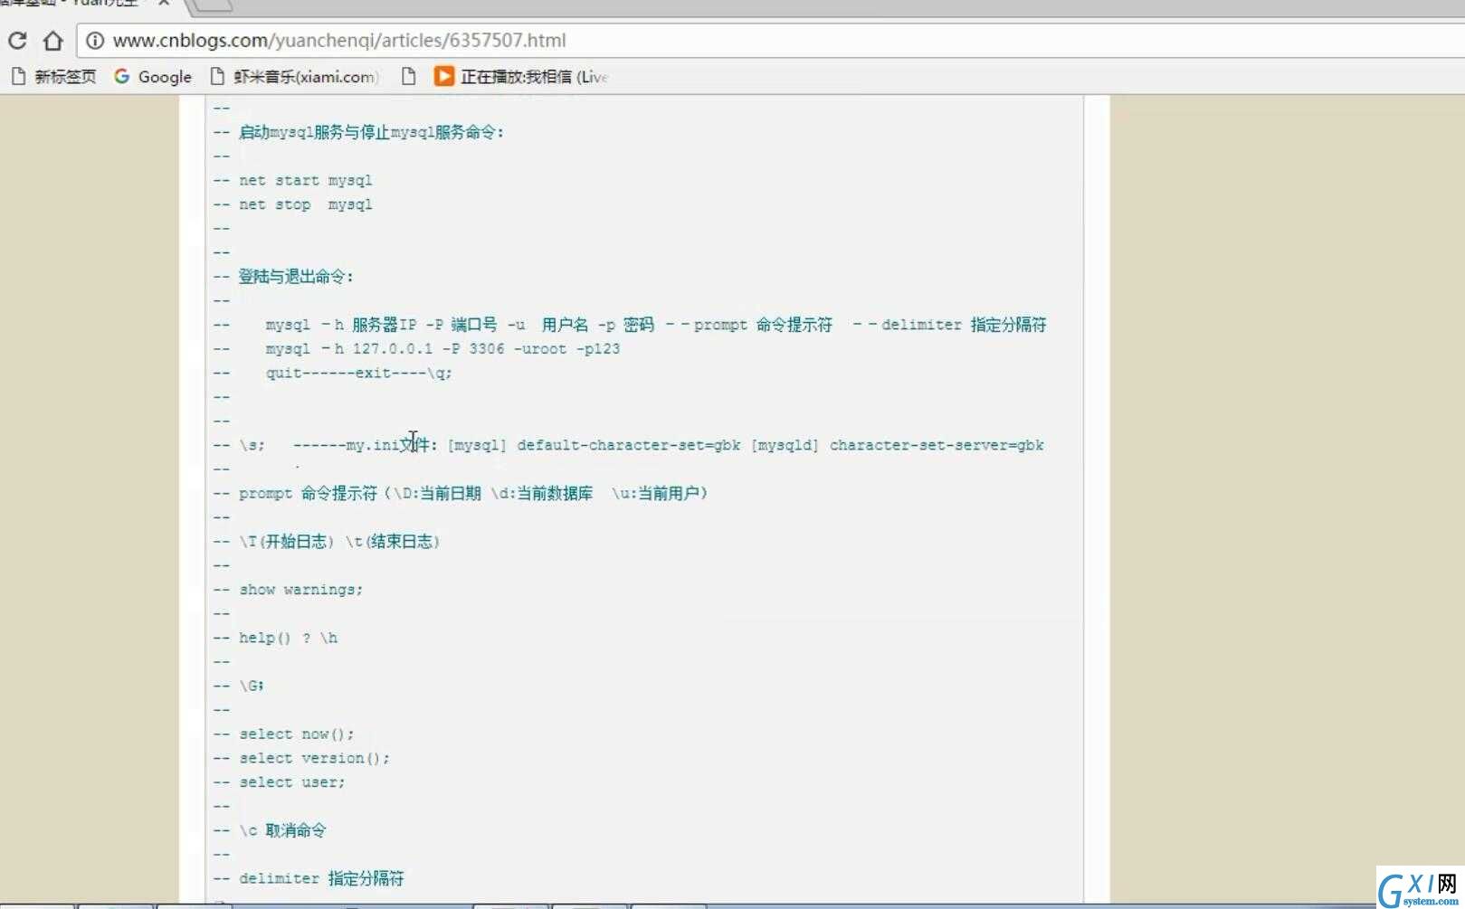Click the '--delimiter 指定分隔符' option text

pos(949,325)
